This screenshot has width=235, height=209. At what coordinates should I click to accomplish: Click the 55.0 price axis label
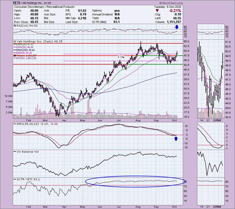pos(186,42)
